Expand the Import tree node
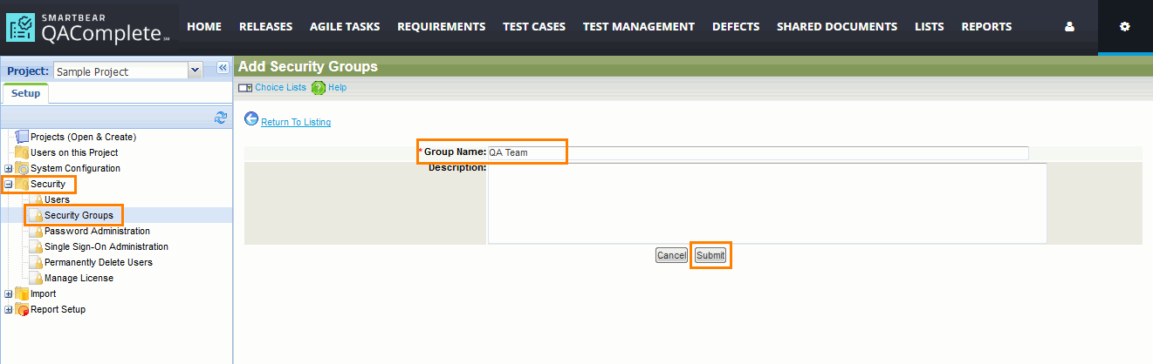This screenshot has height=364, width=1153. 9,294
